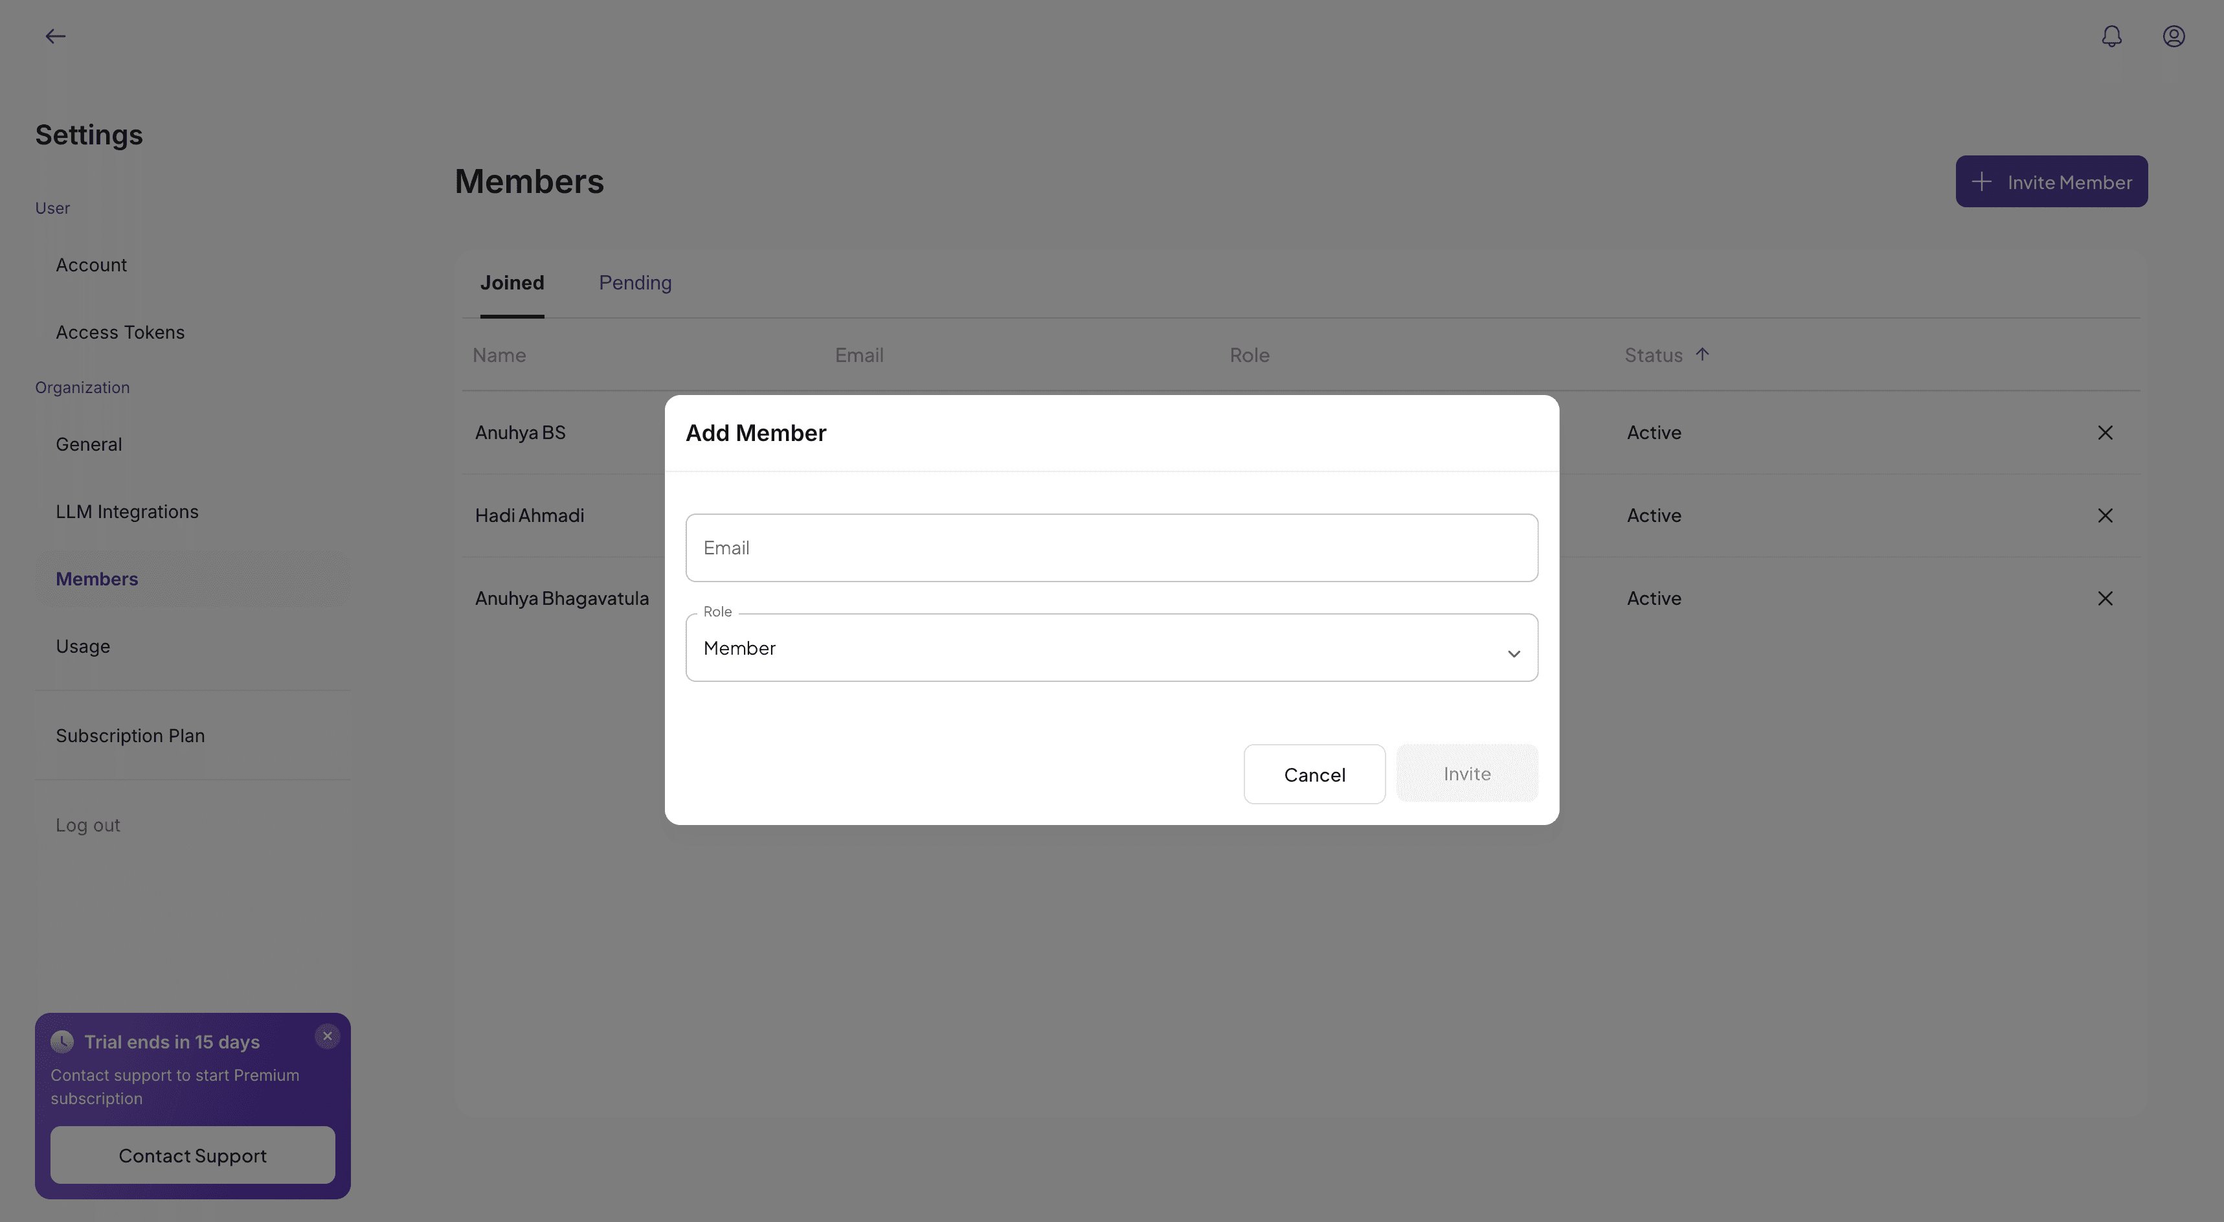
Task: Switch to the Pending tab
Action: coord(635,283)
